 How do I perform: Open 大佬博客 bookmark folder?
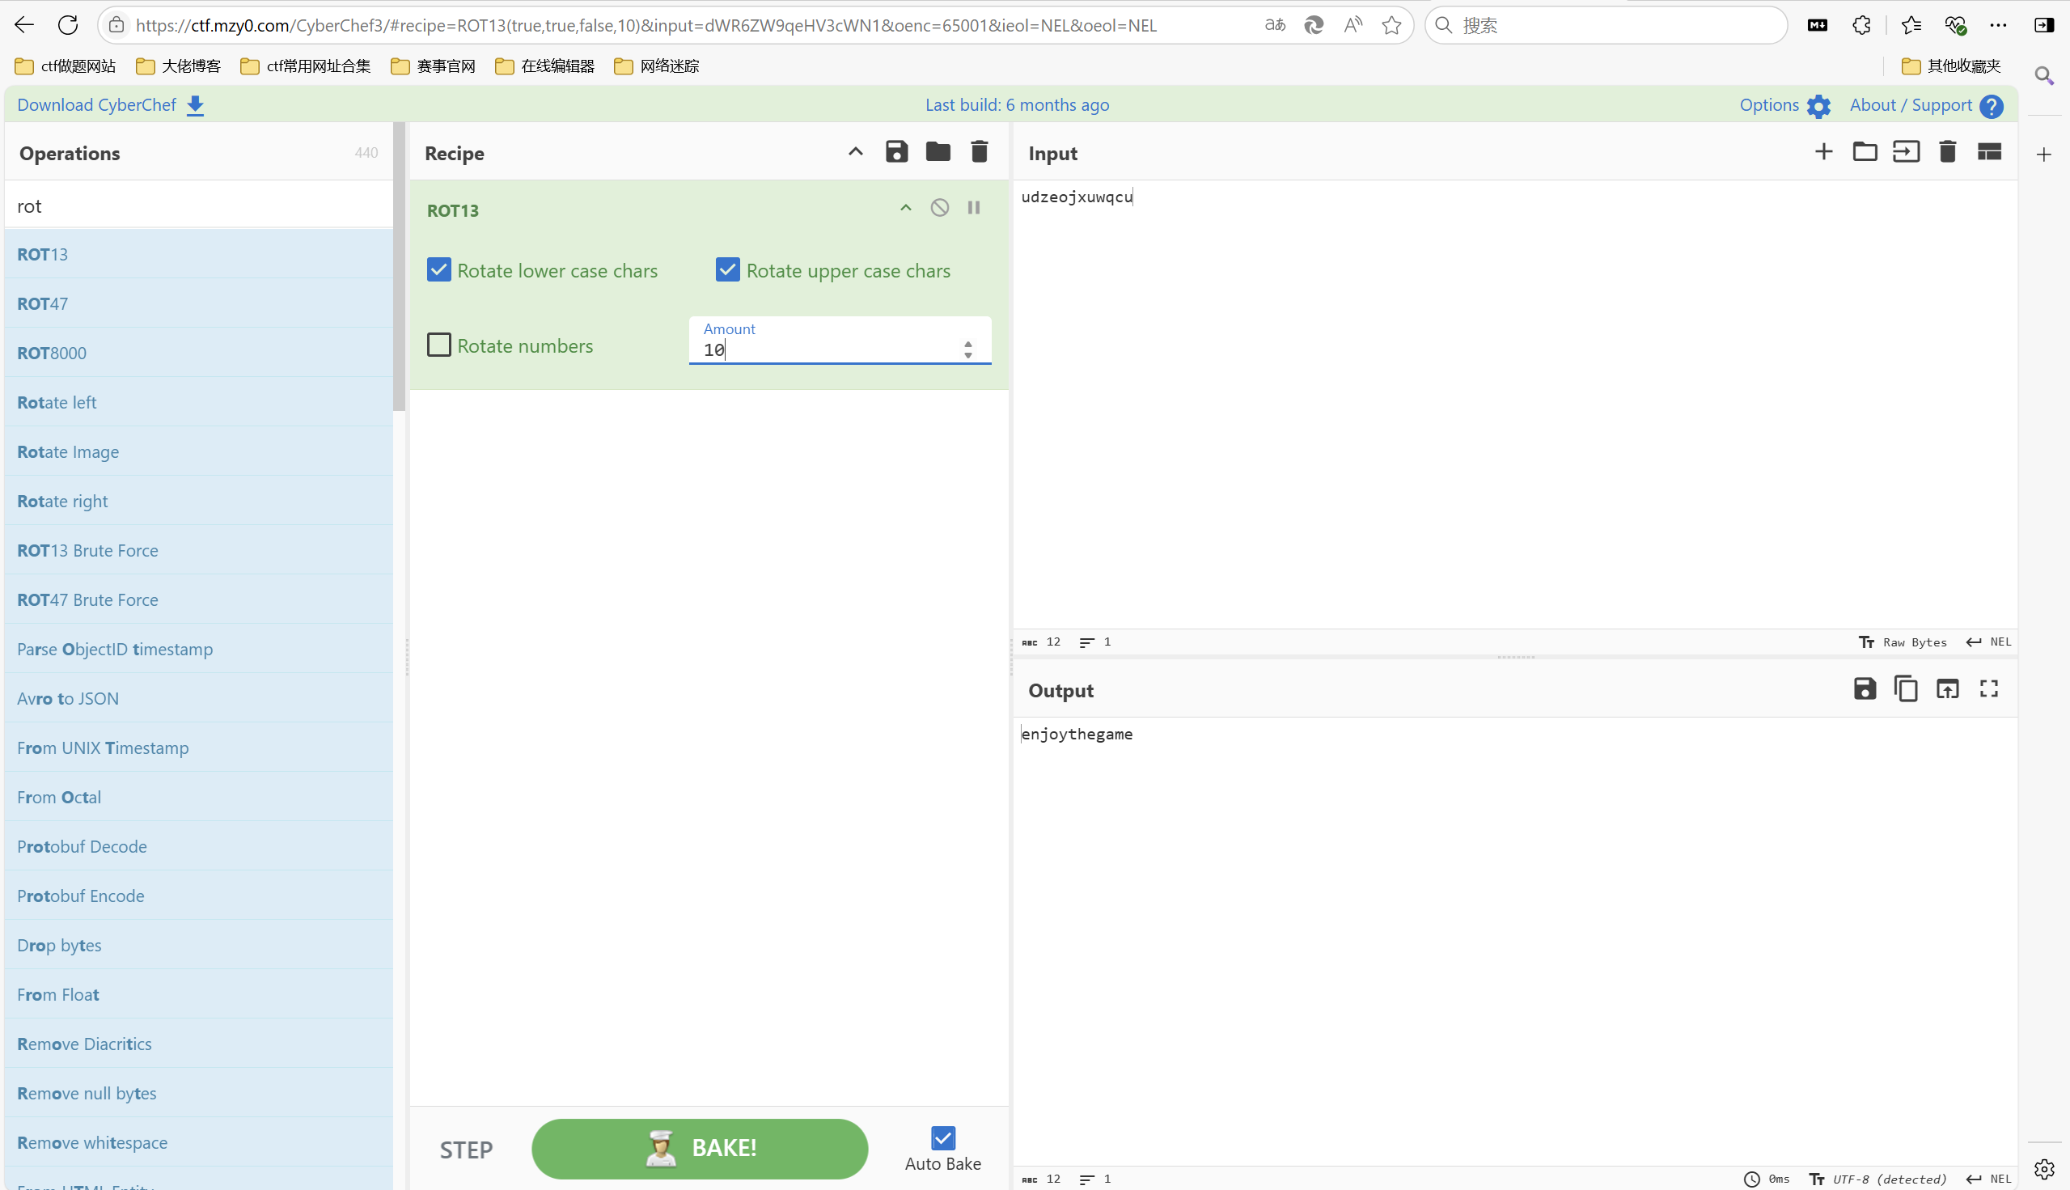[178, 66]
